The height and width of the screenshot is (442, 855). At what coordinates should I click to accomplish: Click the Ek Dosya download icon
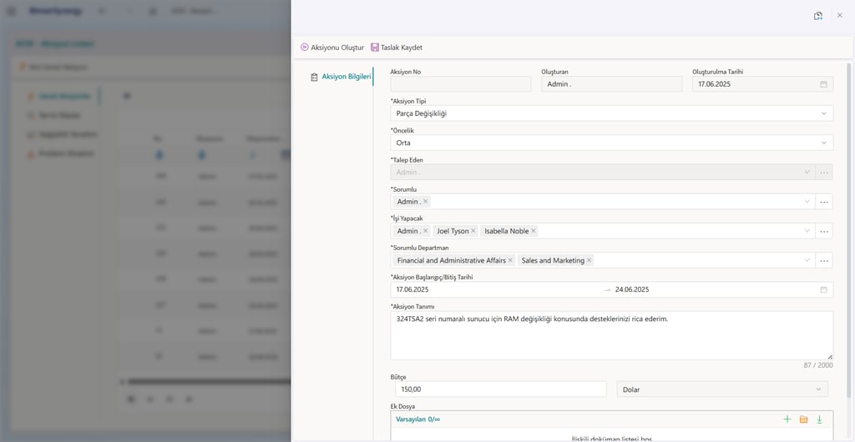pos(819,419)
